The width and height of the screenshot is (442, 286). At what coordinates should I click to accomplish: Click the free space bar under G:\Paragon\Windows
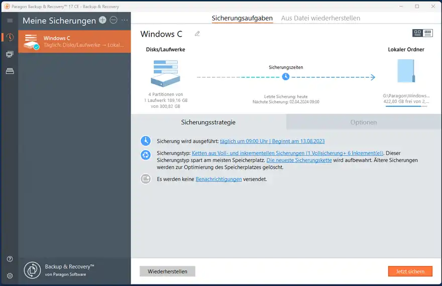[406, 106]
